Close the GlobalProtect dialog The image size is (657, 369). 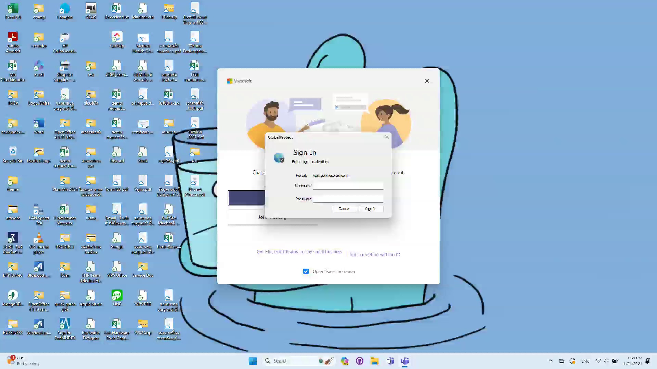click(x=387, y=137)
